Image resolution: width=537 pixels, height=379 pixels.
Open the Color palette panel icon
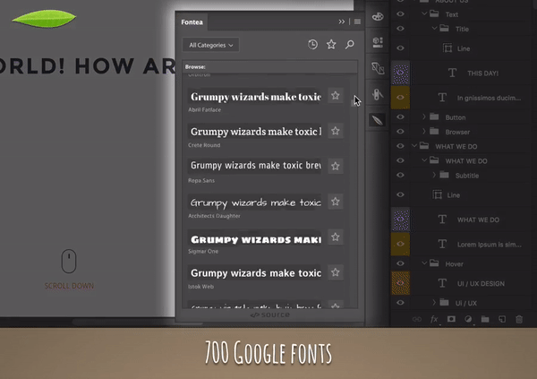(x=378, y=16)
